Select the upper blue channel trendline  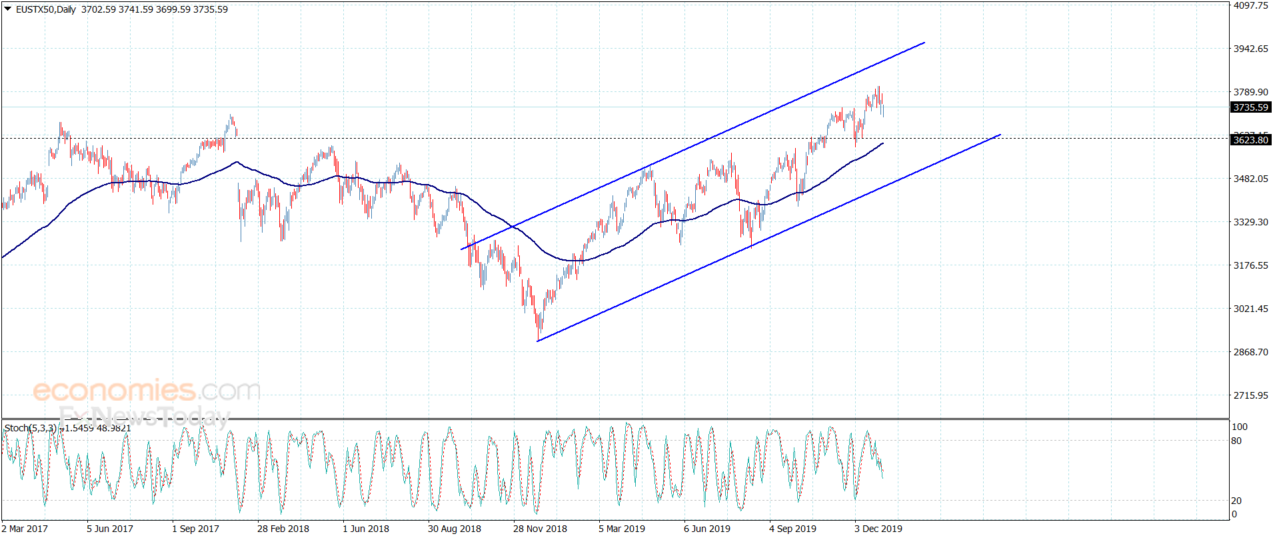[693, 146]
